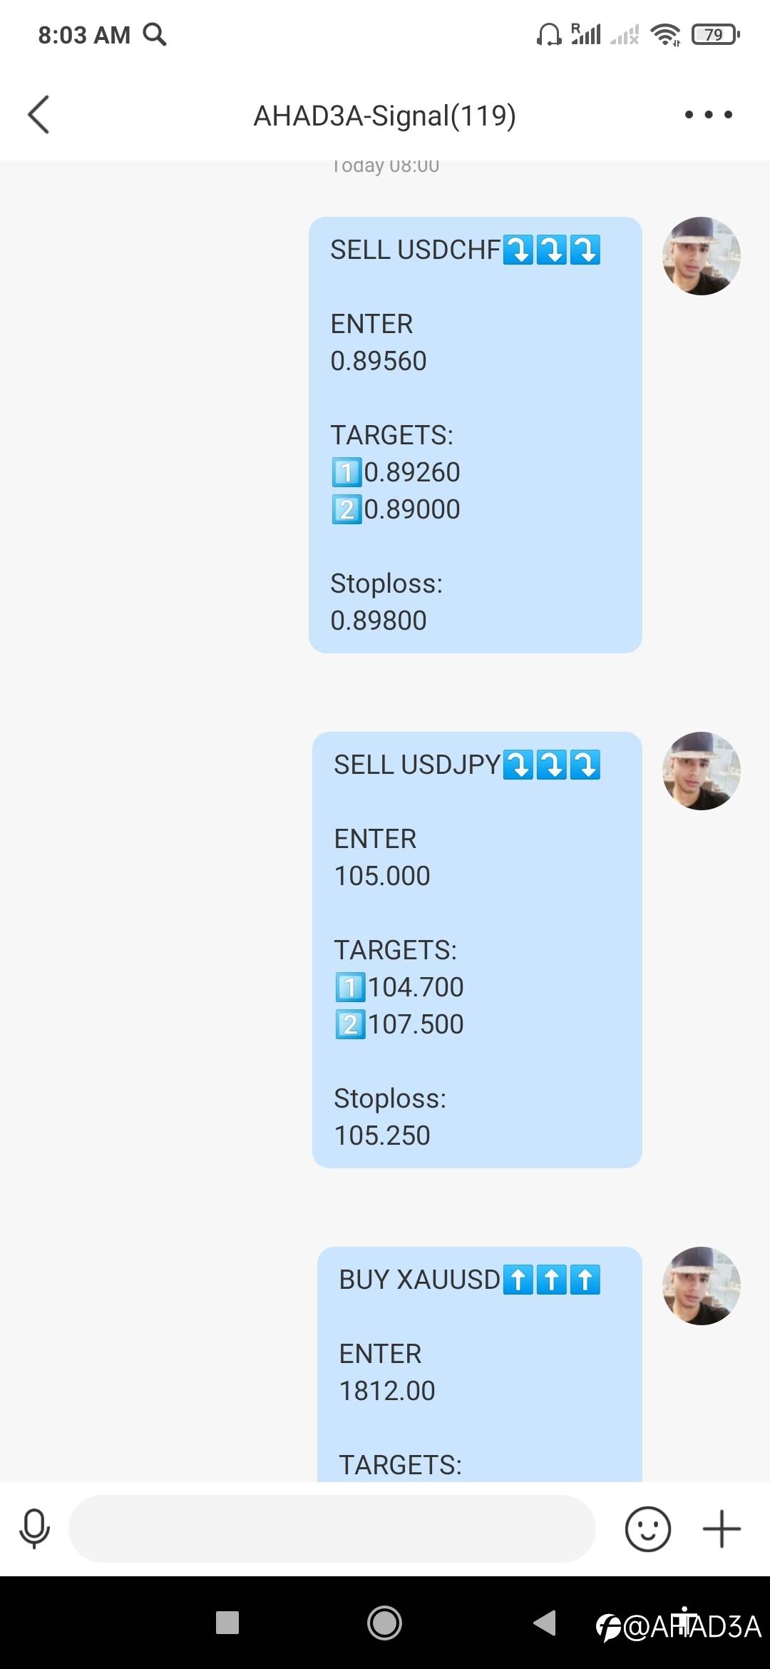This screenshot has width=770, height=1669.
Task: Tap sender avatar beside XAUUSD message
Action: click(x=702, y=1286)
